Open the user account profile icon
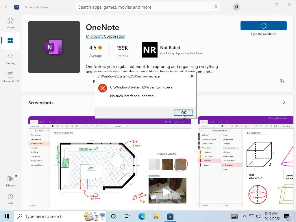This screenshot has width=296, height=222. 236,7
